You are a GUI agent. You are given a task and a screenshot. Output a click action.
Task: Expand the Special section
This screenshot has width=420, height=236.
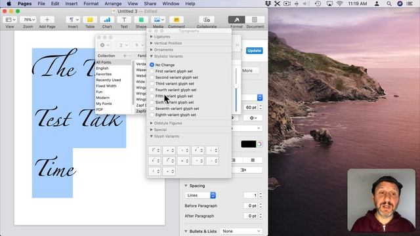(152, 130)
